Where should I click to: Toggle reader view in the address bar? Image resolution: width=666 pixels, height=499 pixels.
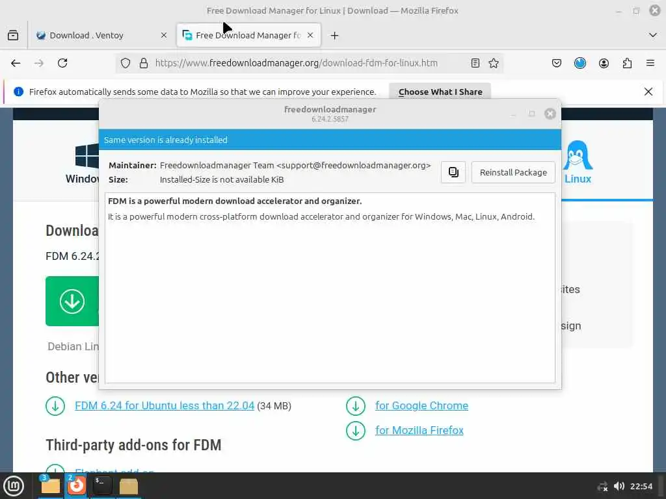pyautogui.click(x=475, y=63)
